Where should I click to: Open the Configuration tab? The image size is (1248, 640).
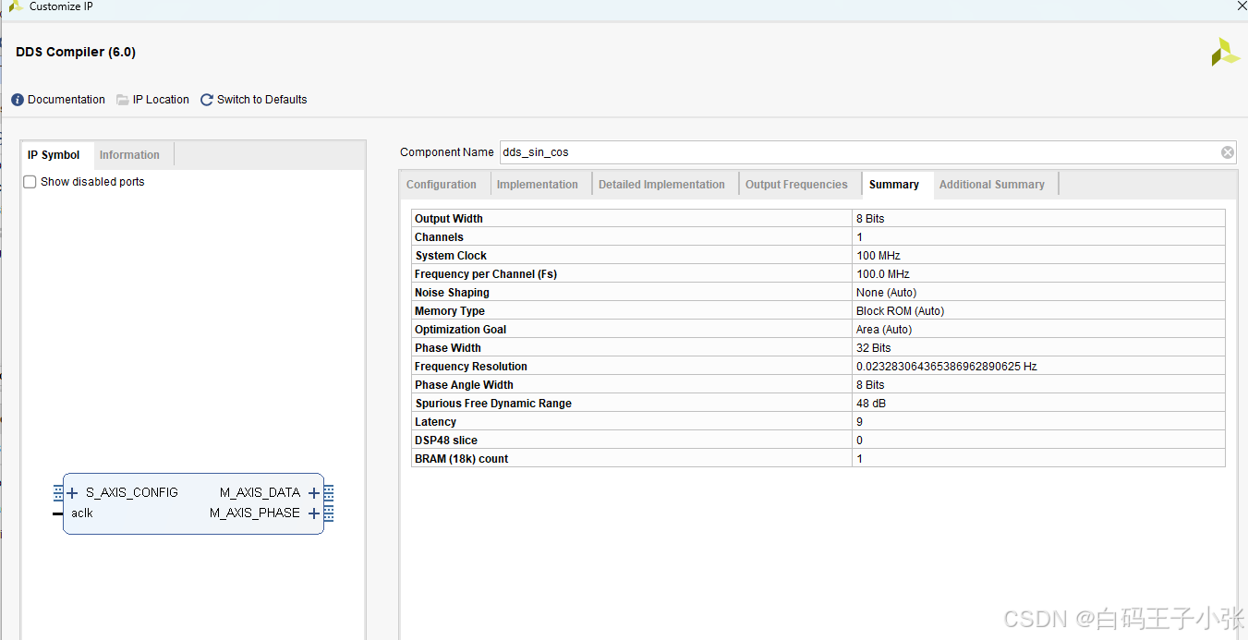tap(442, 185)
